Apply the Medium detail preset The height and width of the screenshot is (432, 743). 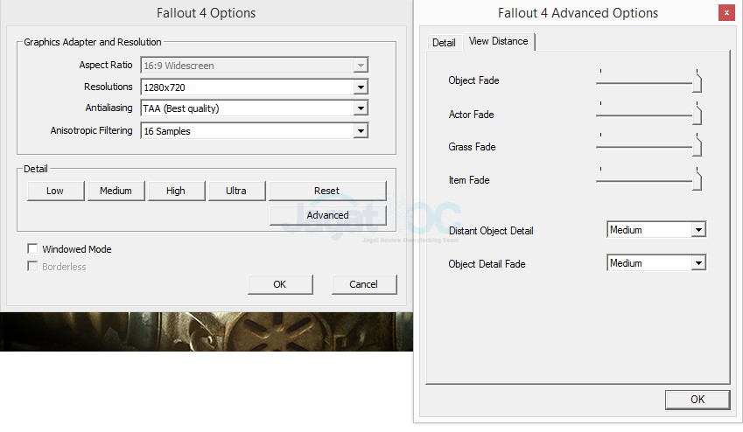click(x=116, y=191)
